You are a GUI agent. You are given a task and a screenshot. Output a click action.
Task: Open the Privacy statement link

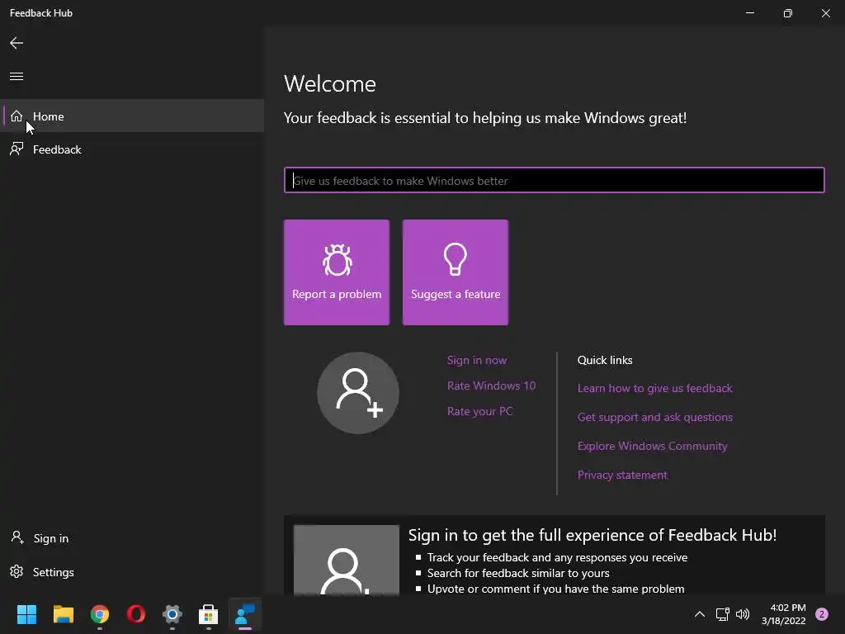tap(622, 475)
